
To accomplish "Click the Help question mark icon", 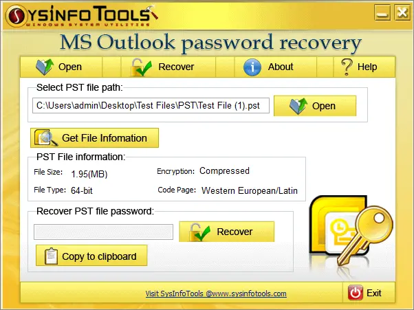I will click(347, 67).
